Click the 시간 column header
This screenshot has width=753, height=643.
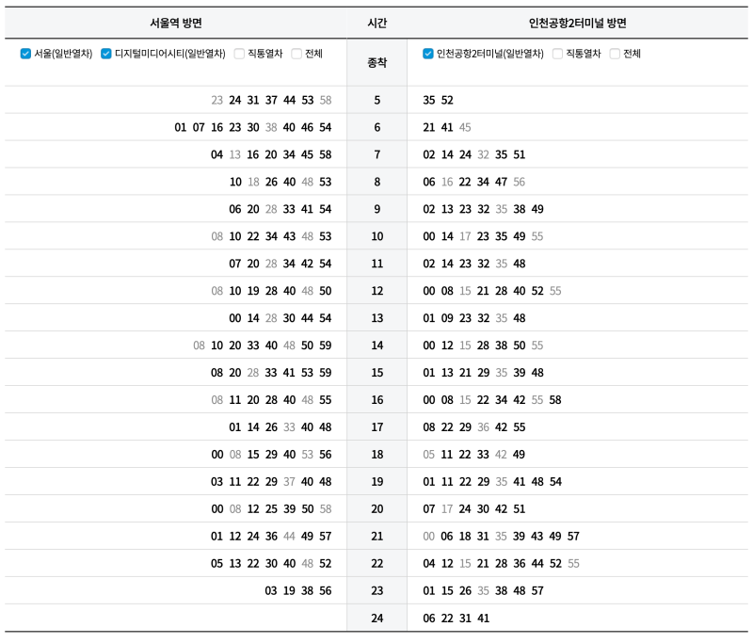click(x=377, y=23)
